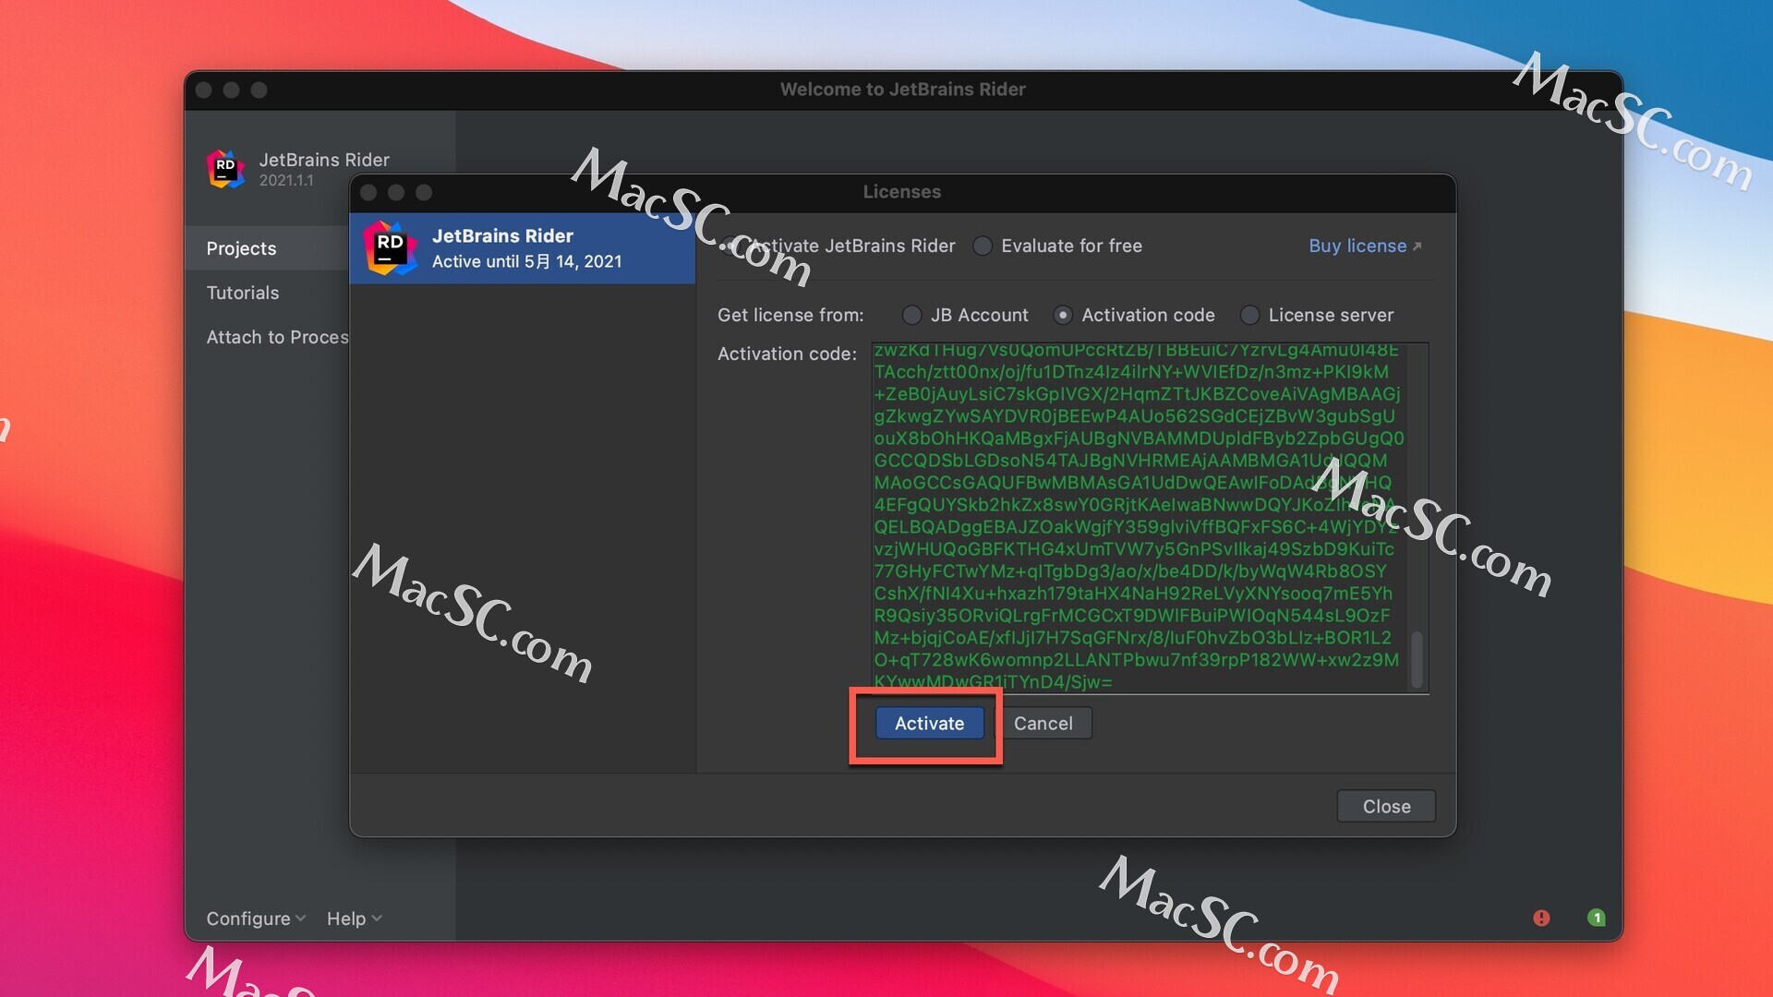Select the License server radio button
This screenshot has height=997, width=1773.
click(1249, 315)
